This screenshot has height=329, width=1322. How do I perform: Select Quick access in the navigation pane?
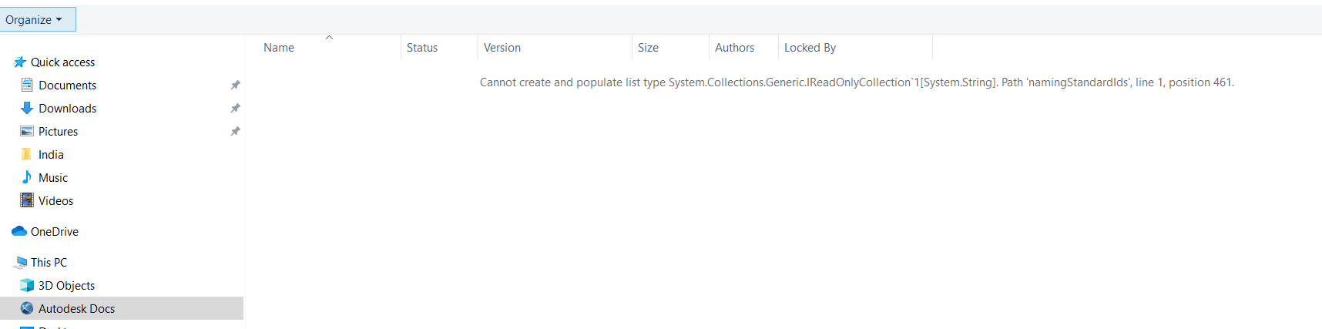pyautogui.click(x=62, y=62)
